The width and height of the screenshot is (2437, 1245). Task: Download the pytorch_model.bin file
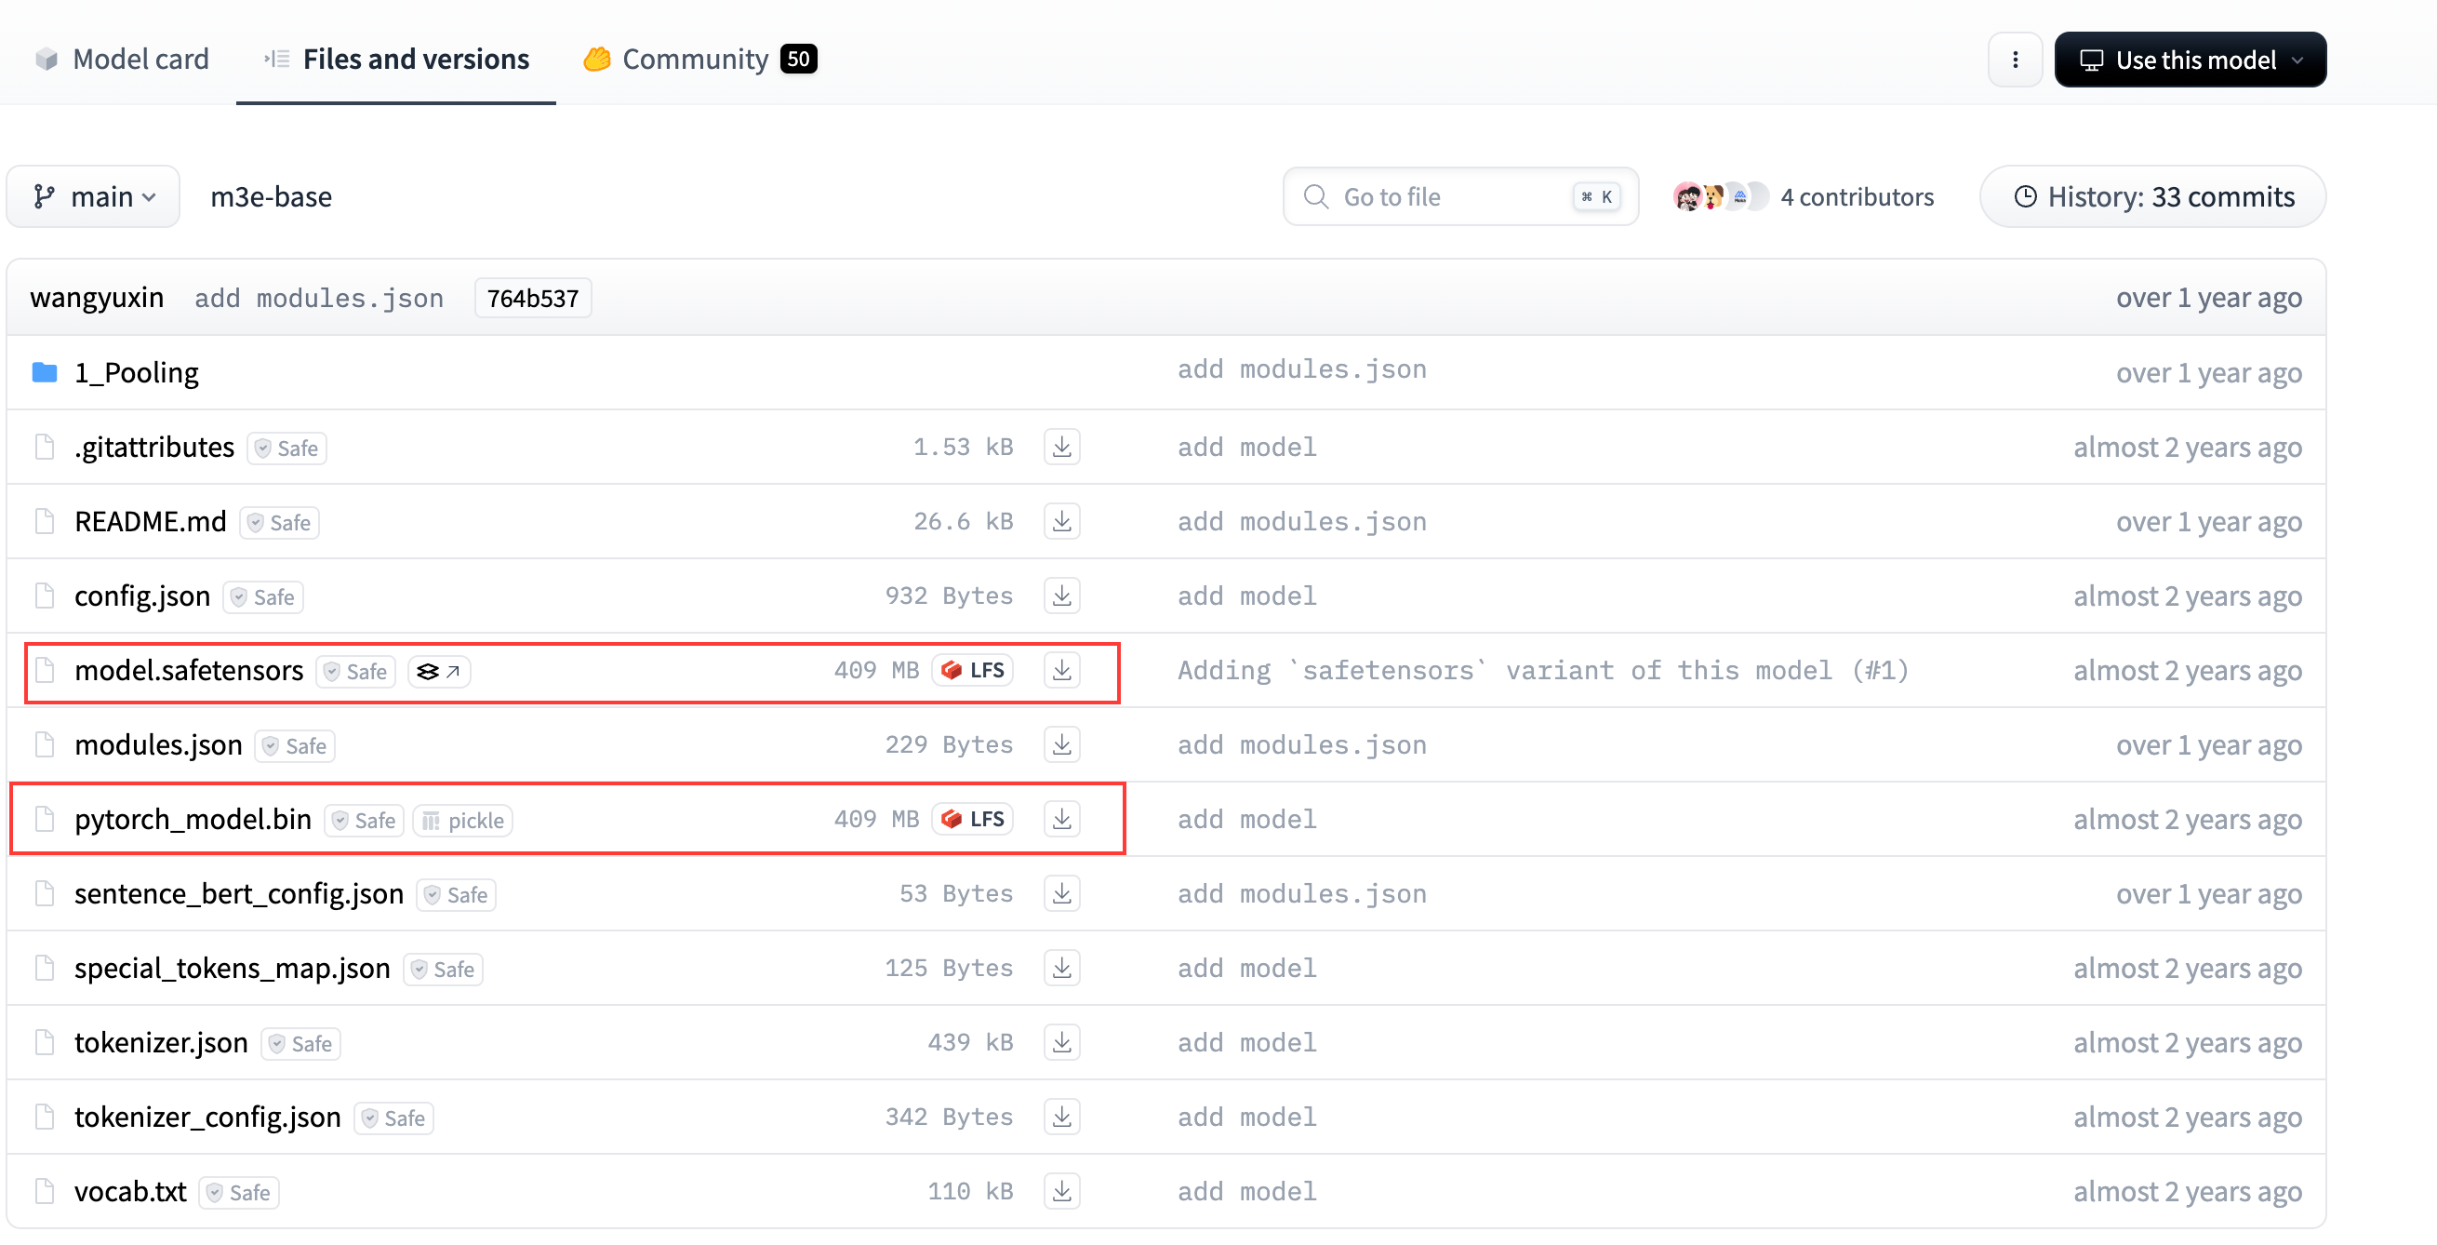pos(1061,819)
